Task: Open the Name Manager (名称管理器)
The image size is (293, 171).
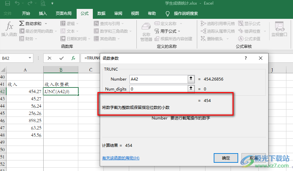Action: tap(146, 32)
